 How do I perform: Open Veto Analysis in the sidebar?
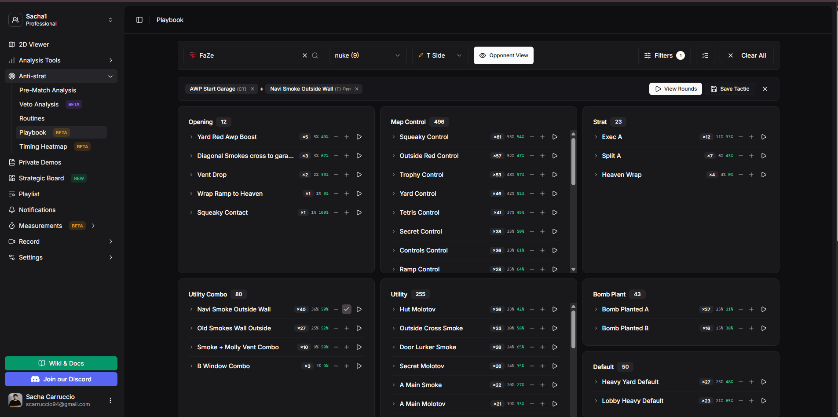pyautogui.click(x=39, y=104)
